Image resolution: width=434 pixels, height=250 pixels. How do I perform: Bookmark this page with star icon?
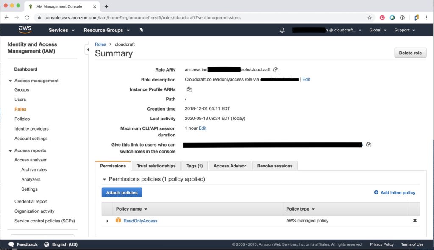tap(369, 18)
